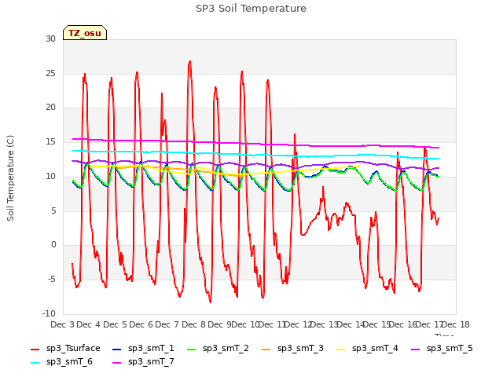The width and height of the screenshot is (503, 377).
Task: Click magenta sp3_smT_7 legend color marker
Action: coord(117,363)
